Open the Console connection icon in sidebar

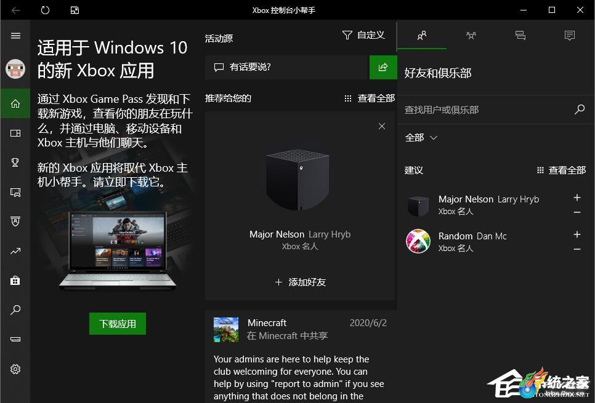point(15,339)
